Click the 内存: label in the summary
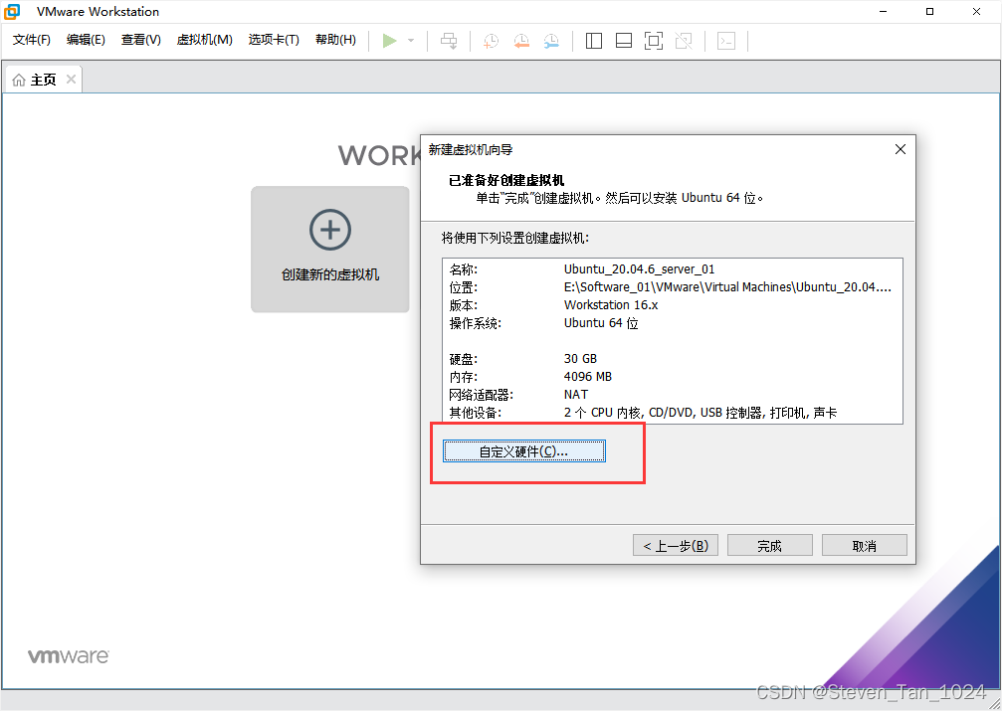This screenshot has width=1002, height=711. tap(464, 376)
